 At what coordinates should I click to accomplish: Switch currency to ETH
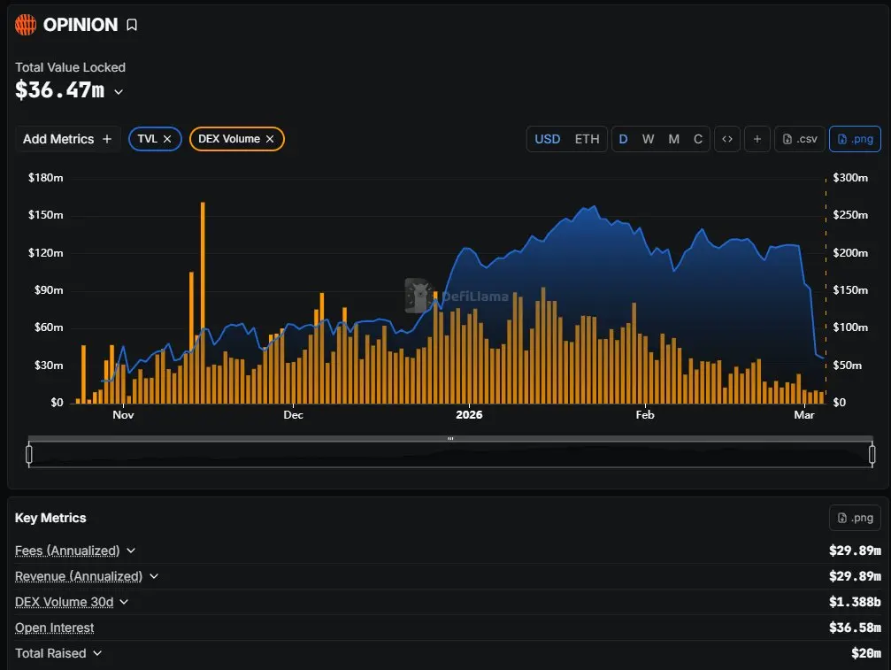click(587, 139)
